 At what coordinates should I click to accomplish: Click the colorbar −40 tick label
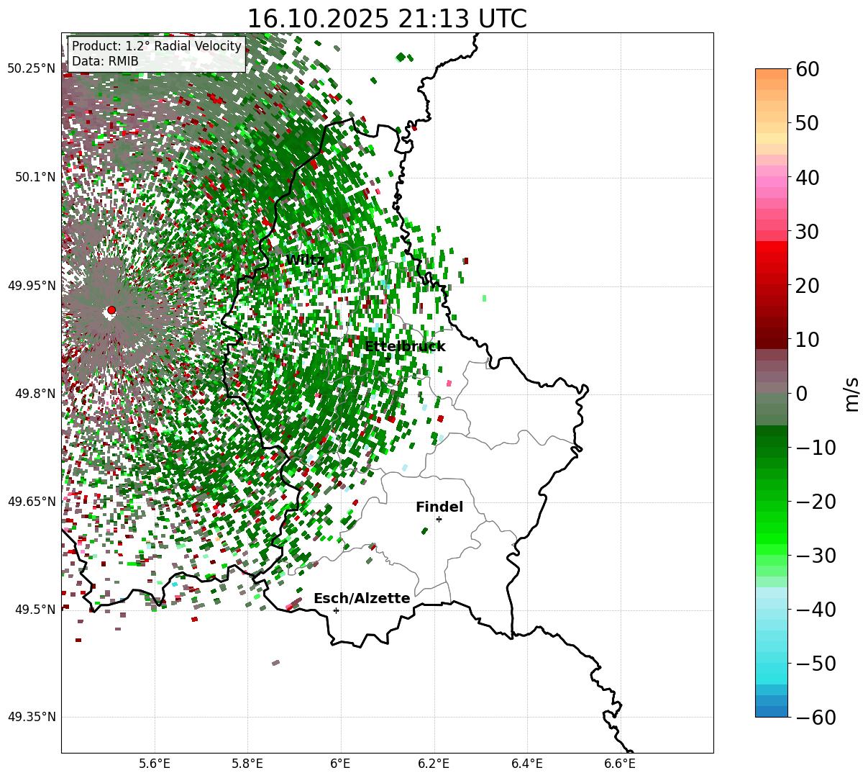pyautogui.click(x=816, y=610)
